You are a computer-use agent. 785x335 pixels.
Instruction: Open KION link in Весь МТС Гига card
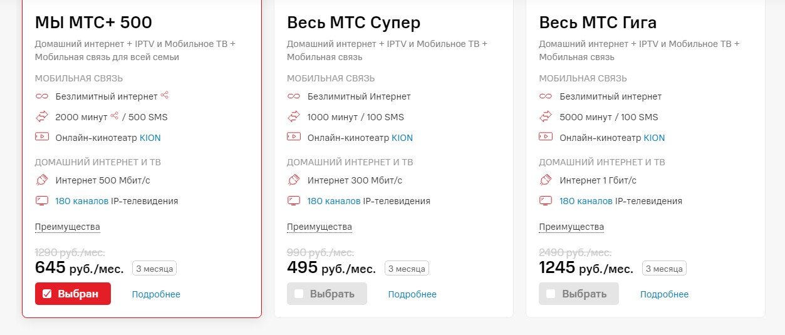pos(654,138)
